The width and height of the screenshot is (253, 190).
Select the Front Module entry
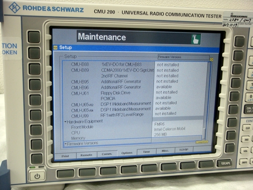82,127
